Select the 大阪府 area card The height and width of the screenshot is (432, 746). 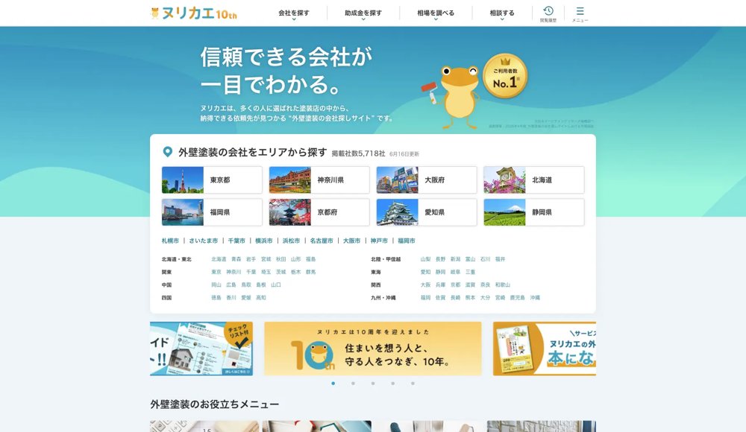426,180
